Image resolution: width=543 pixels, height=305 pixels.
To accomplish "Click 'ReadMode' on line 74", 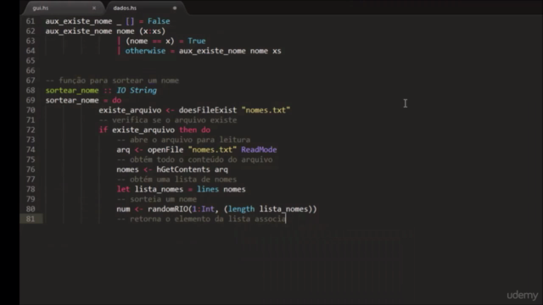I will click(259, 150).
